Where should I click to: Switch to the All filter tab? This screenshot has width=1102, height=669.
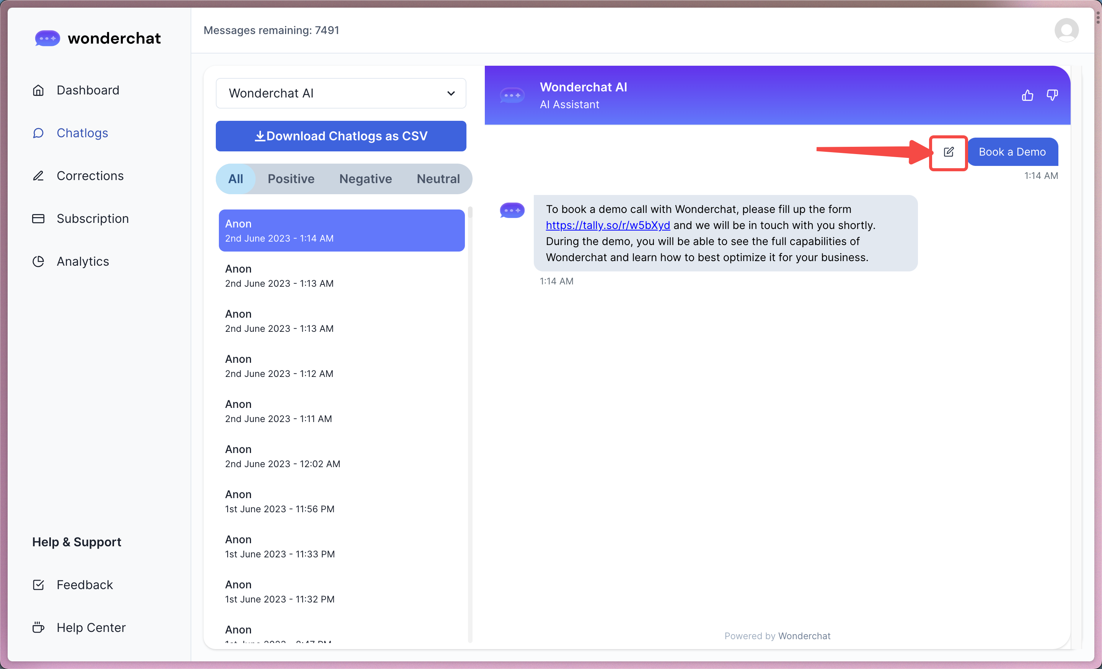(236, 179)
